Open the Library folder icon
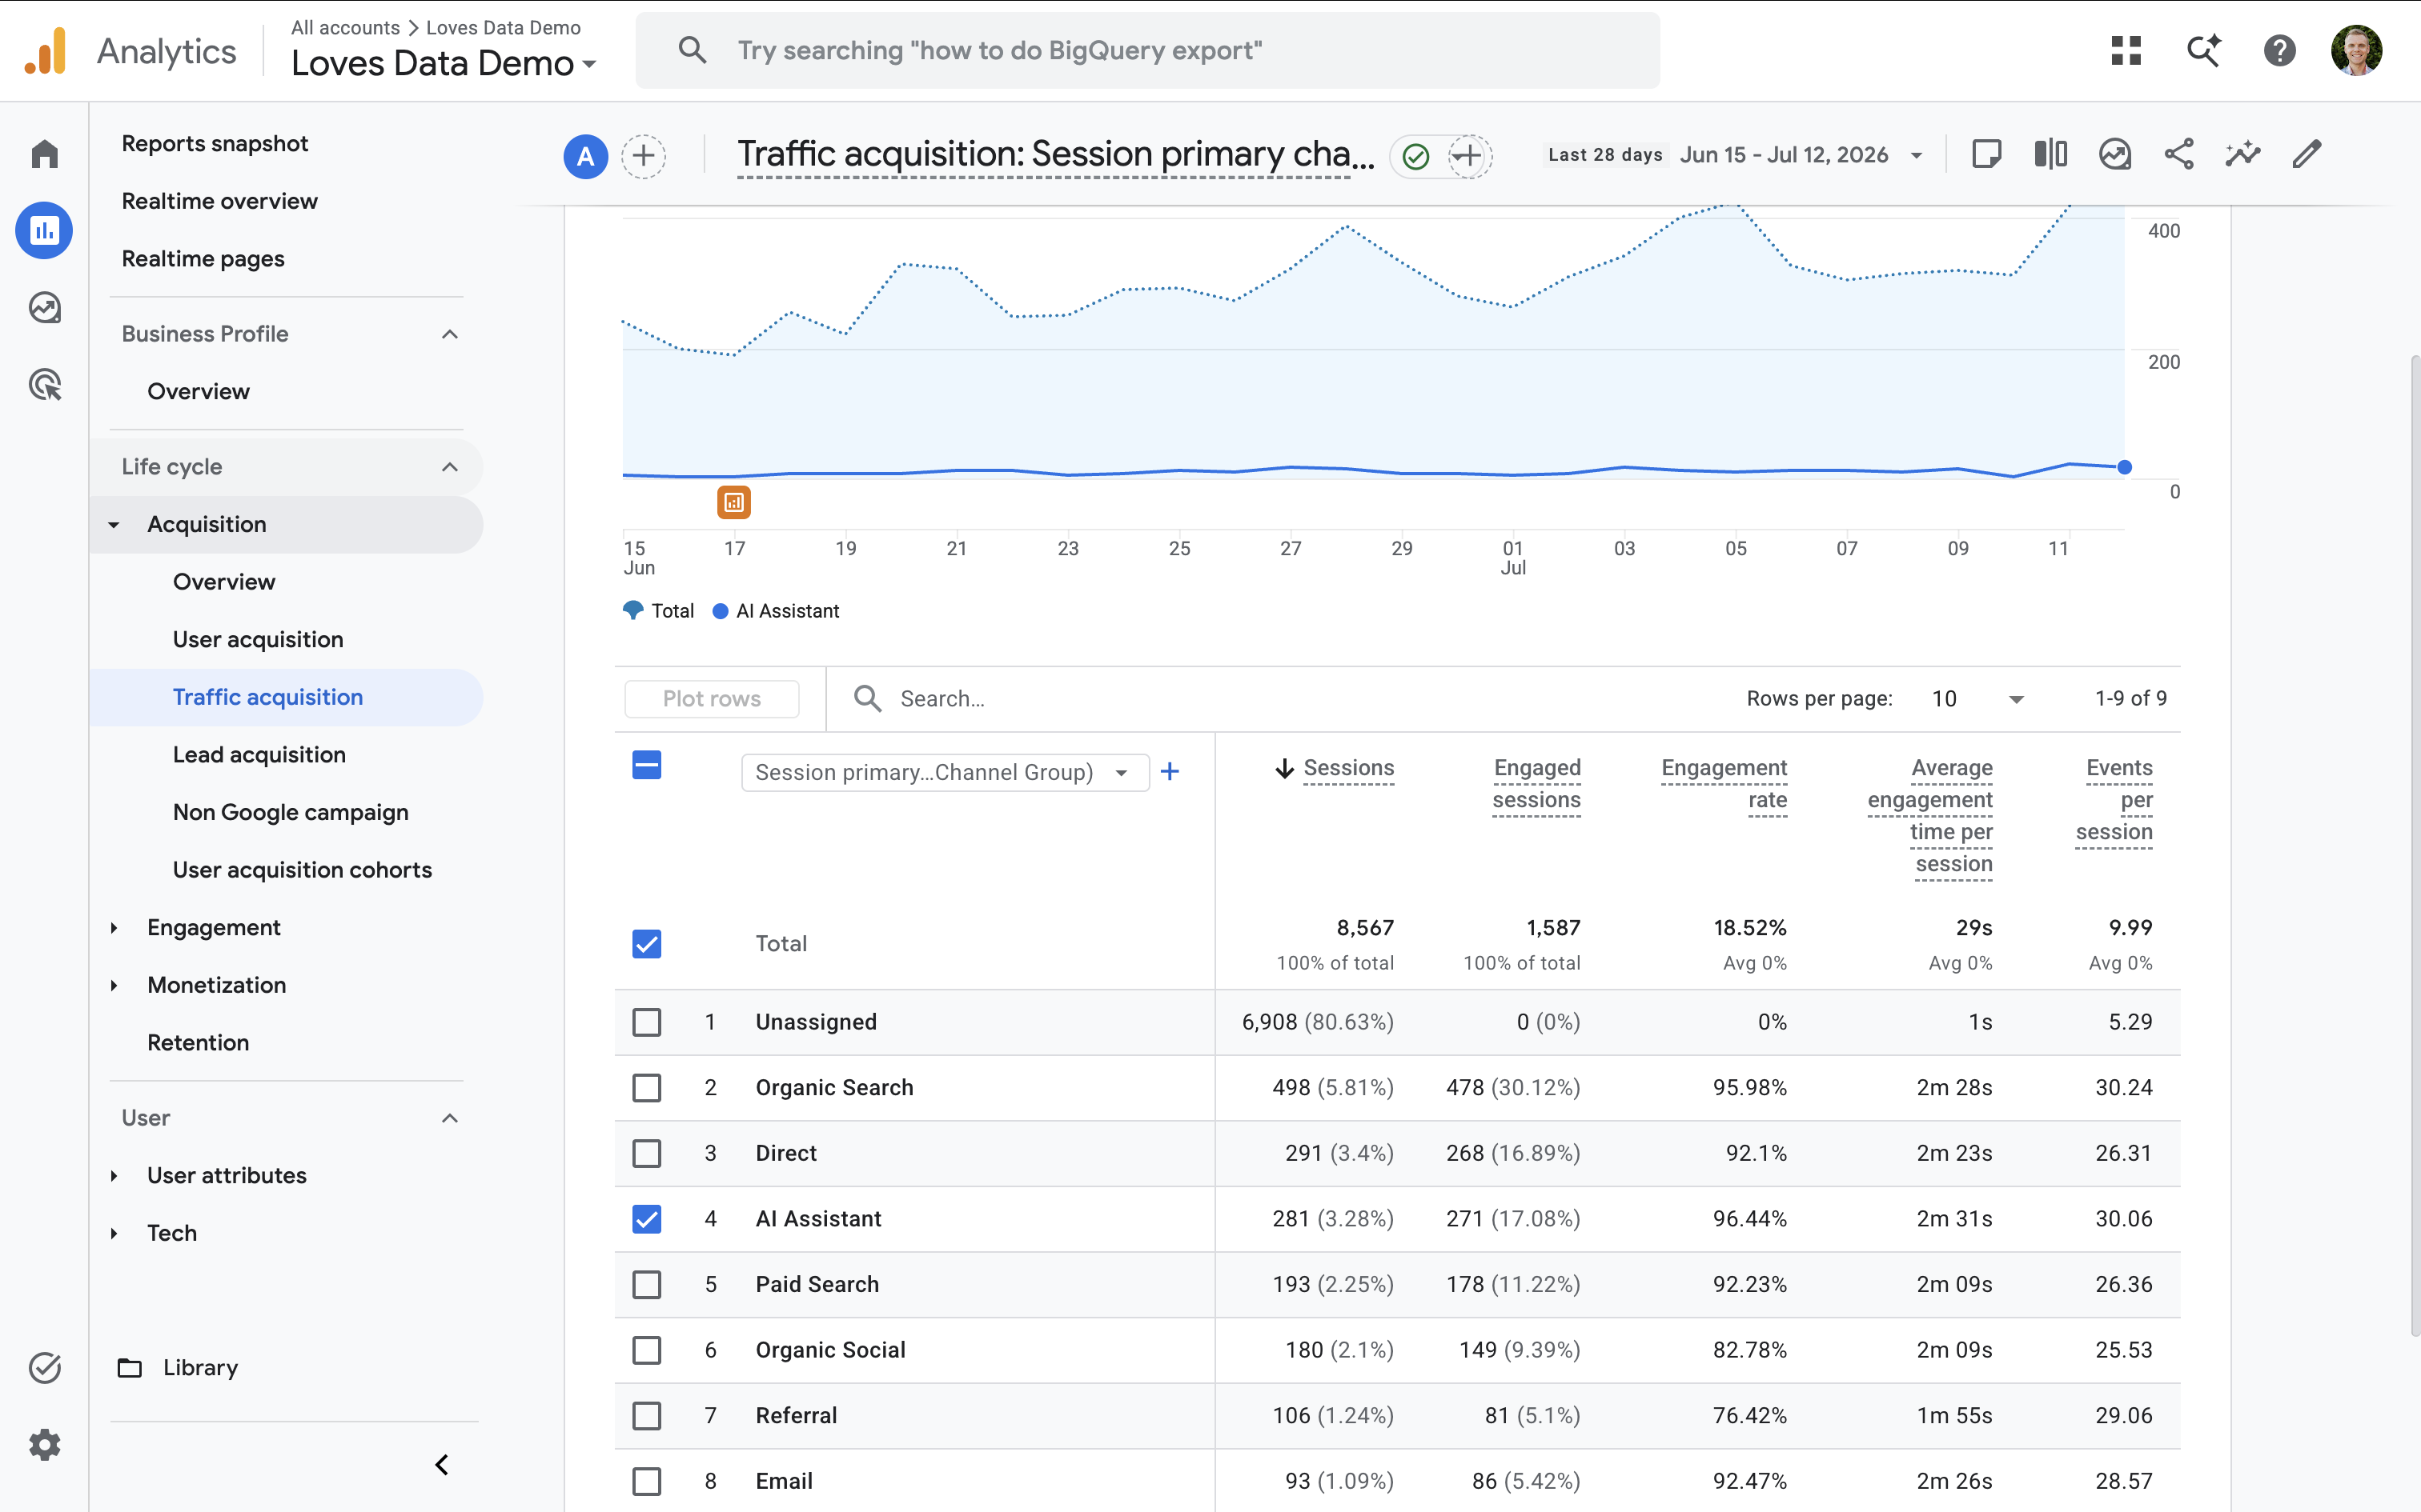 (x=130, y=1367)
